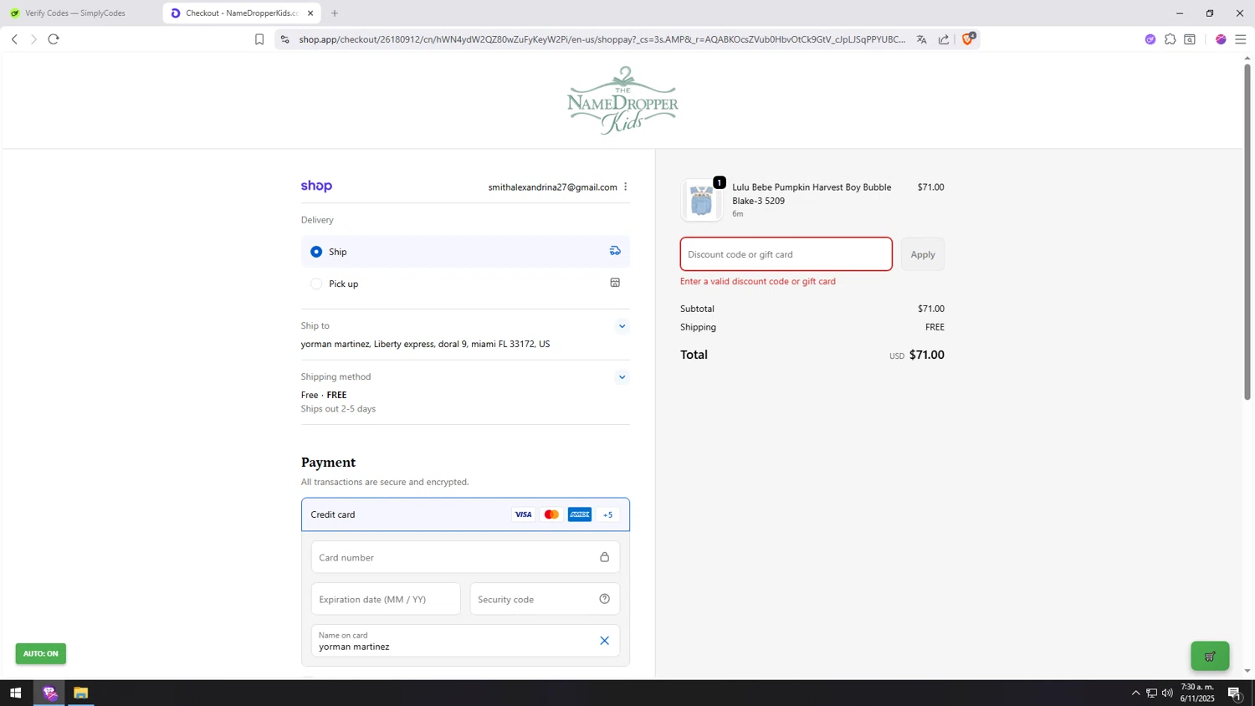The height and width of the screenshot is (706, 1255).
Task: Open the browser main menu
Action: 1241,39
